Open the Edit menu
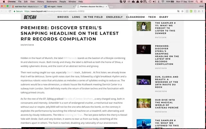The image size is (206, 129). pyautogui.click(x=26, y=2)
